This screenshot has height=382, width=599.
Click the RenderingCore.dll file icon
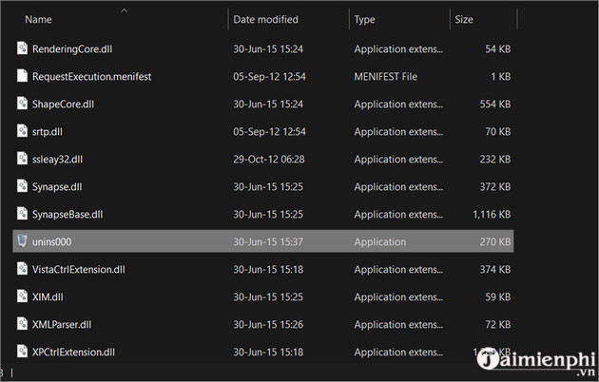(x=22, y=48)
